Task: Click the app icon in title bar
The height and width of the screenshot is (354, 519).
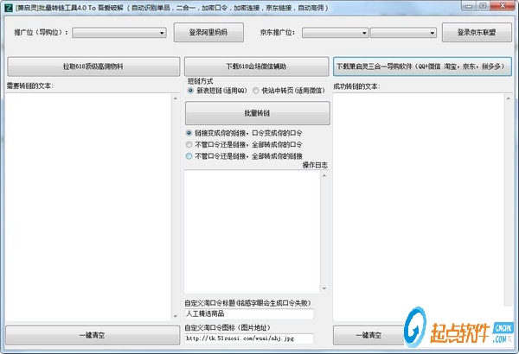Action: (9, 7)
